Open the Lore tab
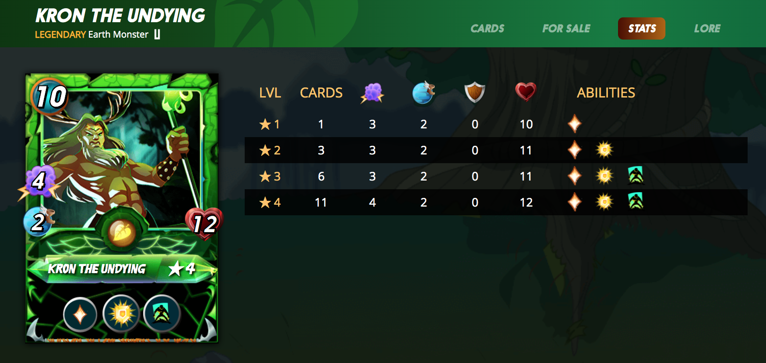Viewport: 766px width, 363px height. [x=707, y=28]
